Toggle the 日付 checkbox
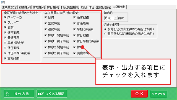Image resolution: width=177 pixels, height=100 pixels. tap(46, 17)
